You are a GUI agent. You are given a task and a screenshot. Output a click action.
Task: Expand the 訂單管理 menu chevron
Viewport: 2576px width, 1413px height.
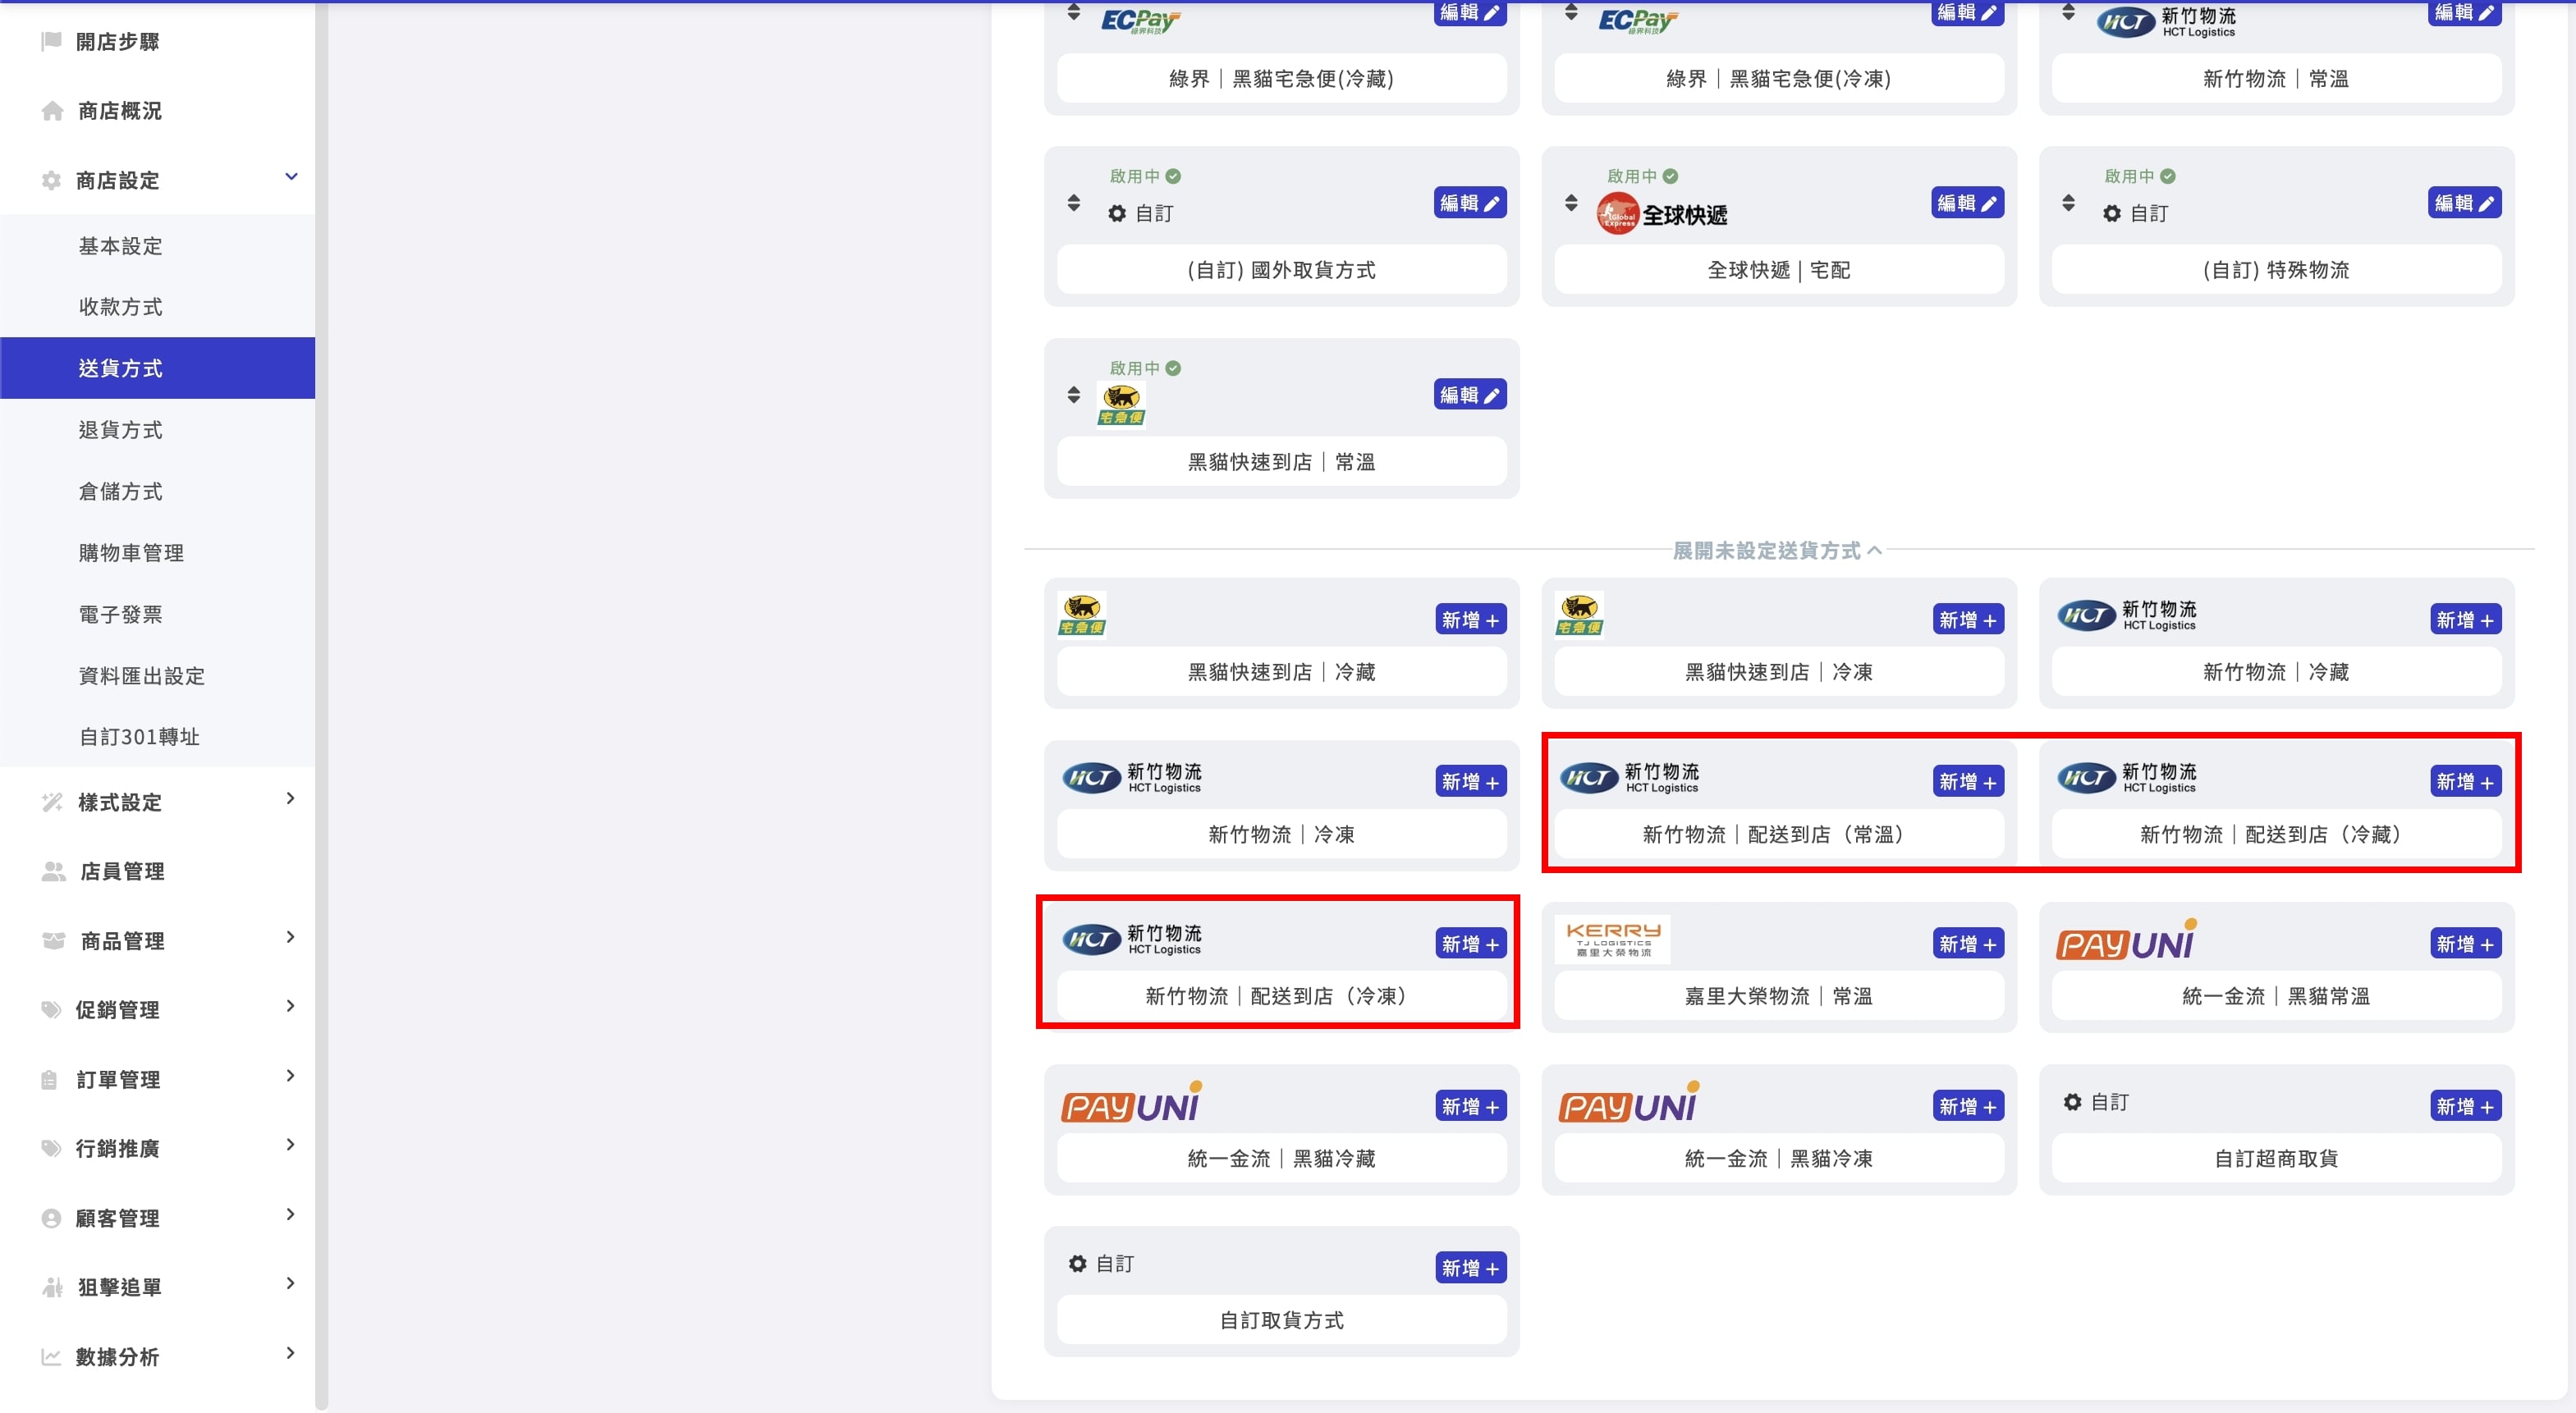290,1077
